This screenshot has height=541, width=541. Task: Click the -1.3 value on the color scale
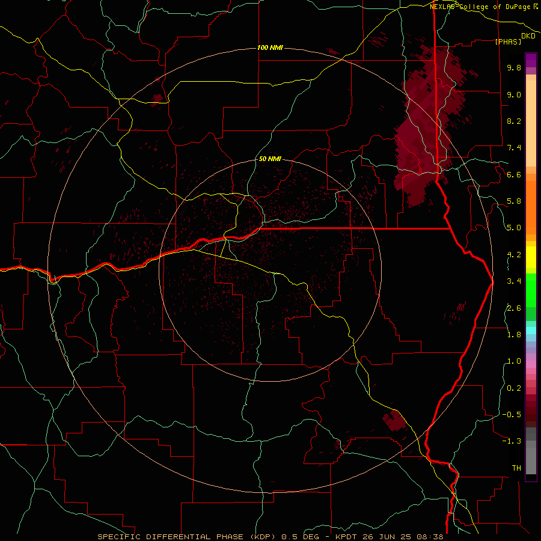coord(512,441)
